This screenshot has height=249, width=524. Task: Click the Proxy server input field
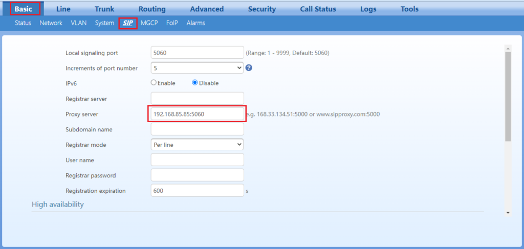[x=197, y=114]
